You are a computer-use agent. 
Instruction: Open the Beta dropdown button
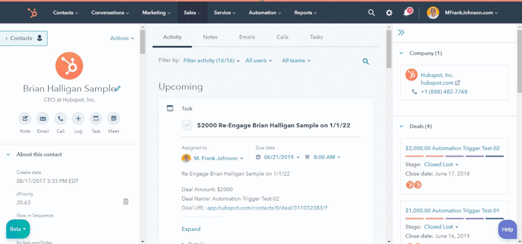(18, 229)
